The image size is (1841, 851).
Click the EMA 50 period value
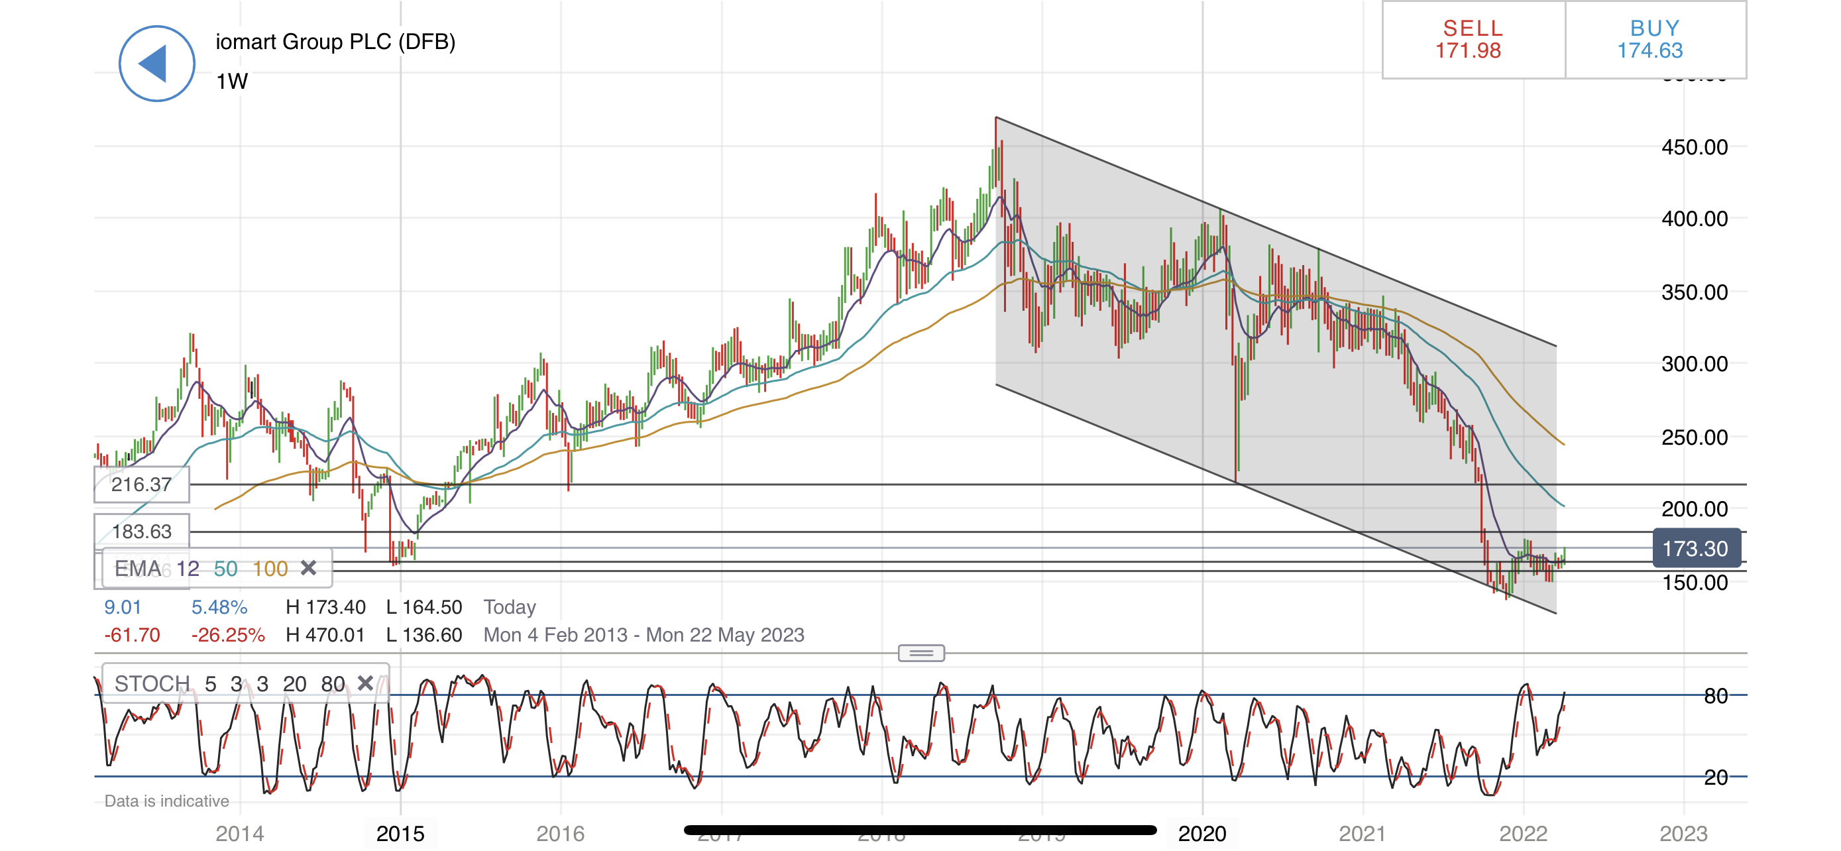click(x=225, y=569)
